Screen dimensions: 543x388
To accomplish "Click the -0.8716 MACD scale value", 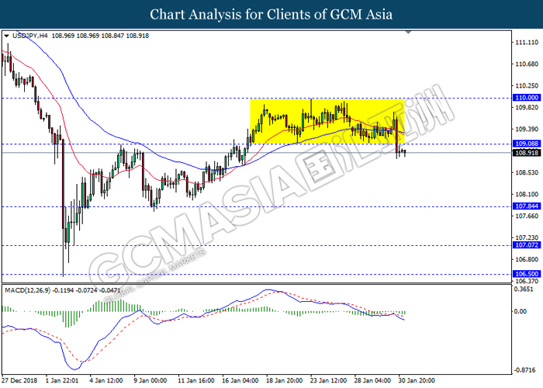I will (x=524, y=370).
